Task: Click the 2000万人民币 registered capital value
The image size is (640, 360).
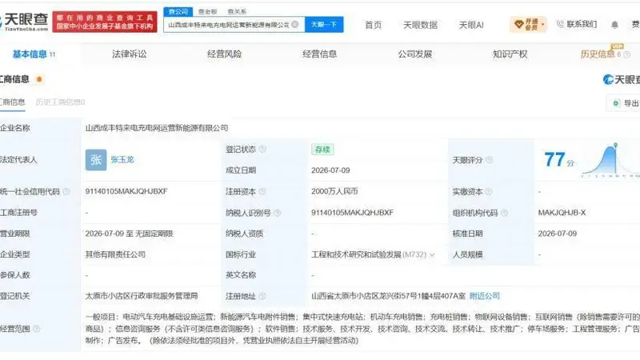Action: tap(334, 191)
